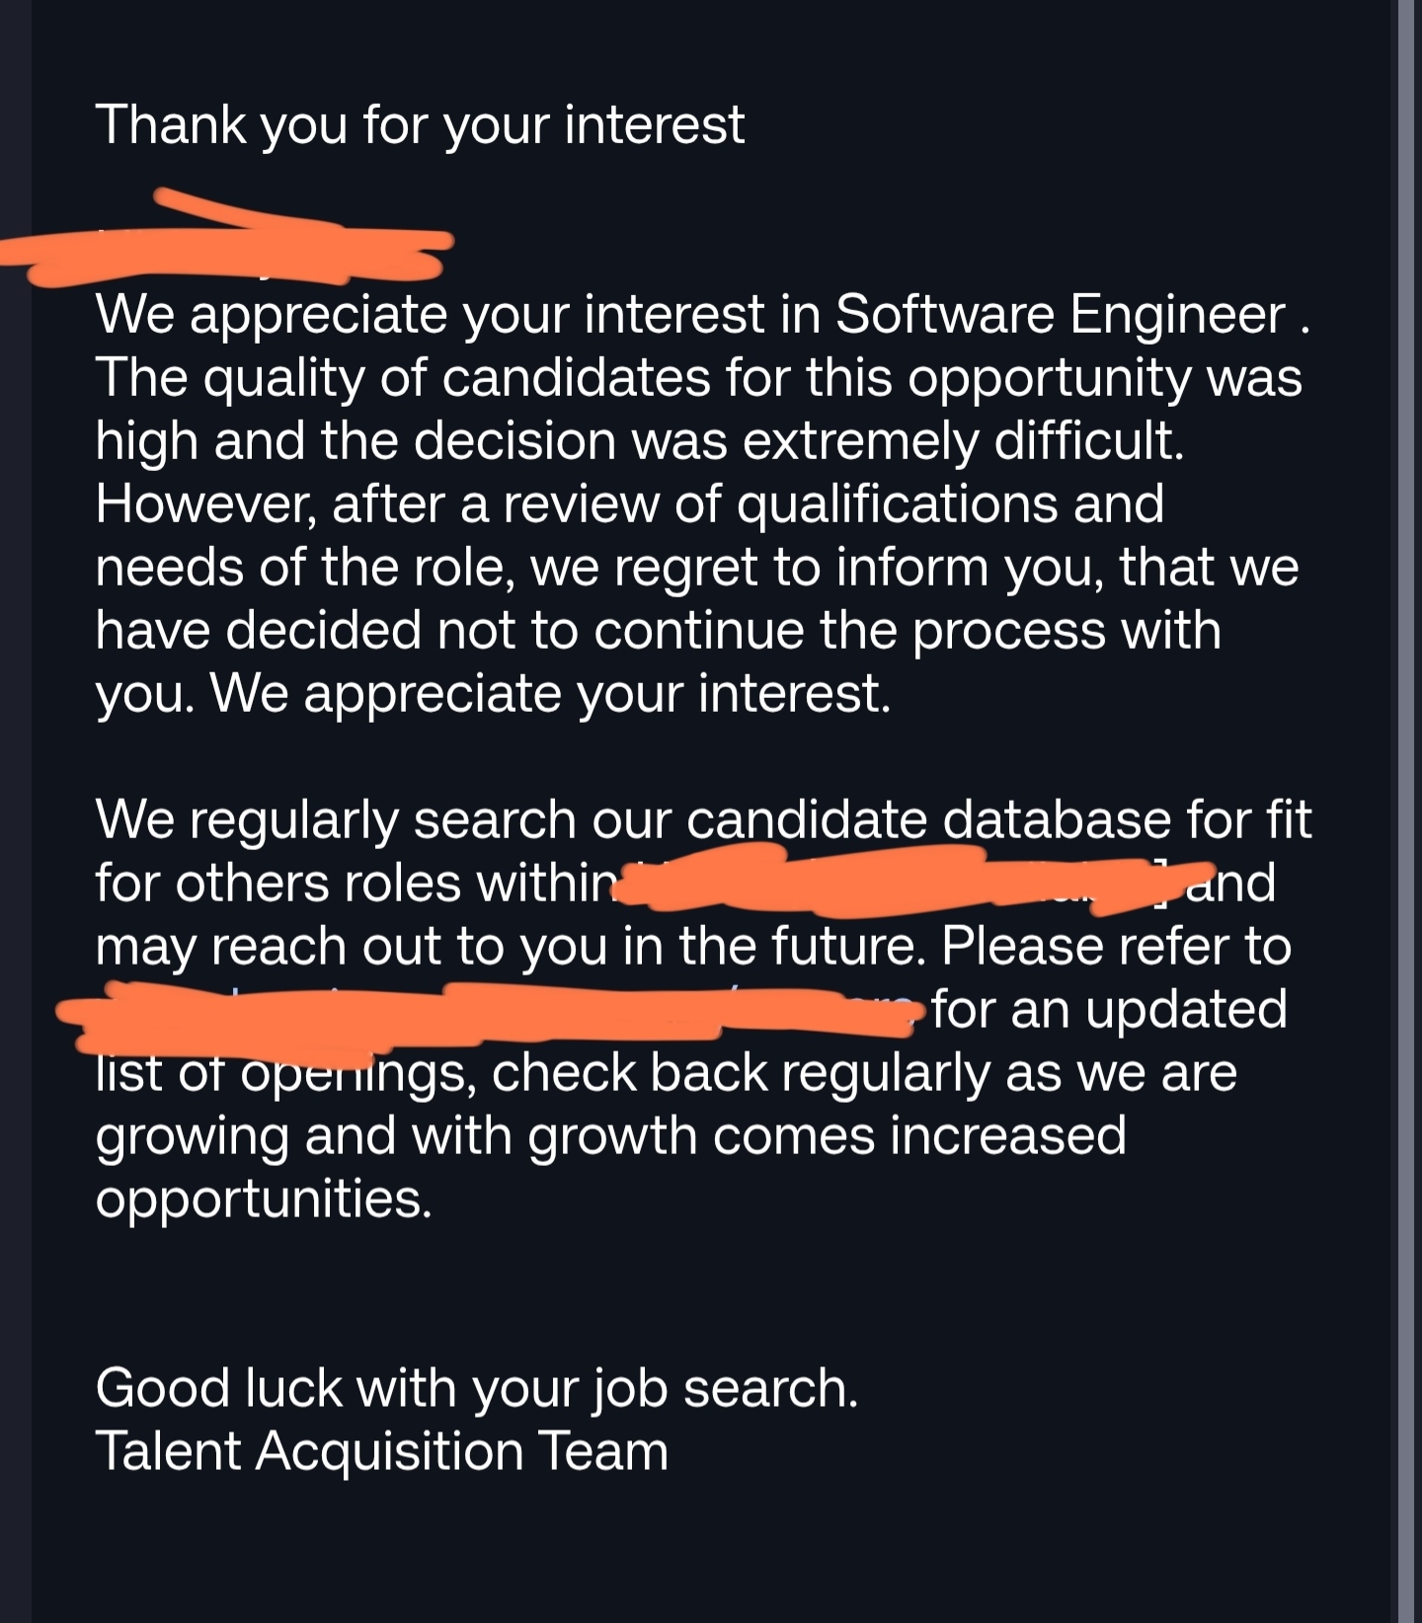
Task: Click the vertical scrollbar on right edge
Action: (1408, 811)
